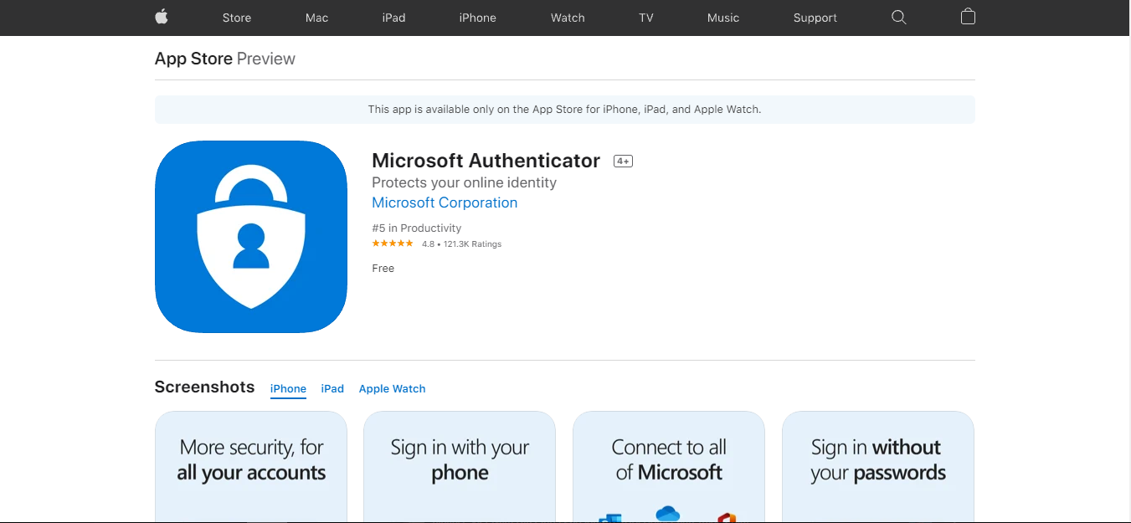
Task: Click the 4+ age rating badge
Action: click(x=623, y=161)
